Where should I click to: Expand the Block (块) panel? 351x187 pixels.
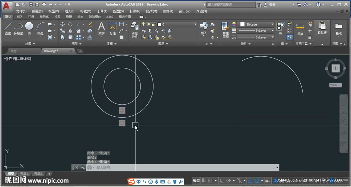209,44
